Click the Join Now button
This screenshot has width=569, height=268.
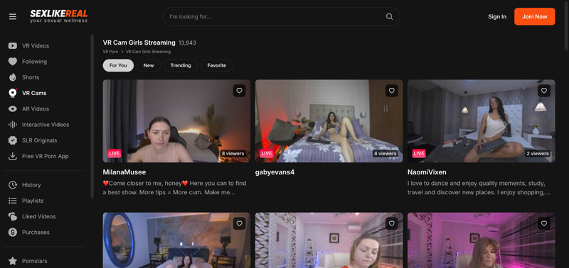pos(535,16)
